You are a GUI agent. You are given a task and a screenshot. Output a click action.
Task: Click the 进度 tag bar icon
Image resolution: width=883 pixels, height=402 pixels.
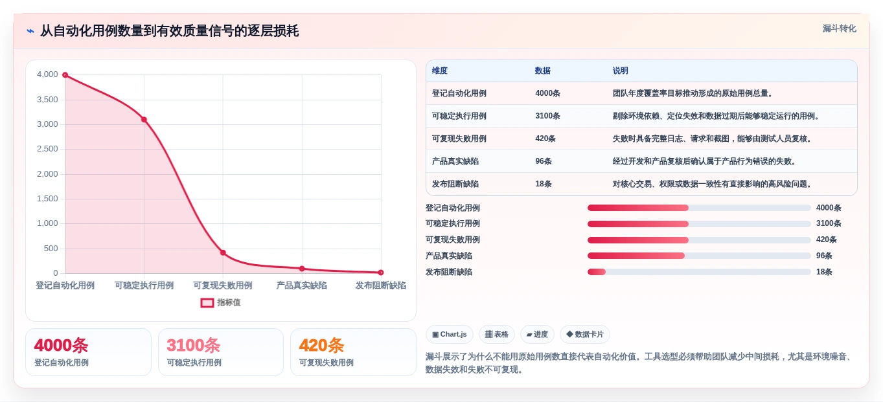(x=529, y=335)
